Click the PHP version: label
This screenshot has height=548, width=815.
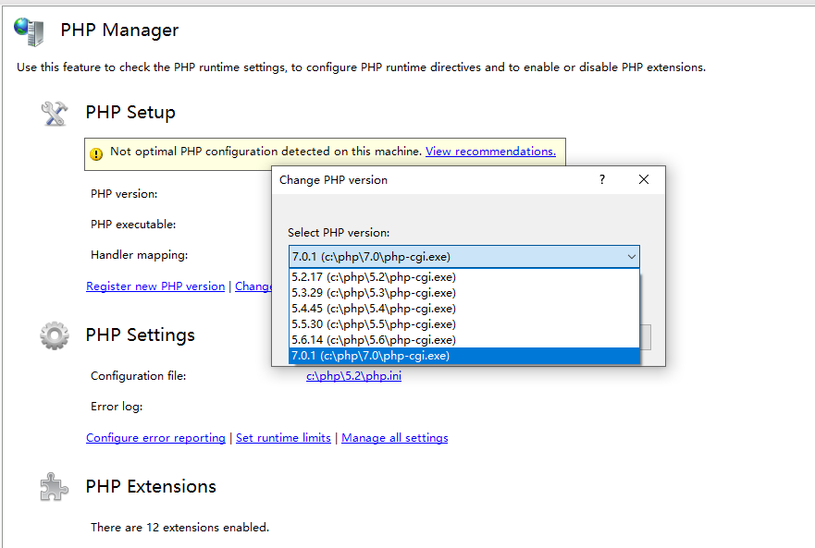coord(124,194)
